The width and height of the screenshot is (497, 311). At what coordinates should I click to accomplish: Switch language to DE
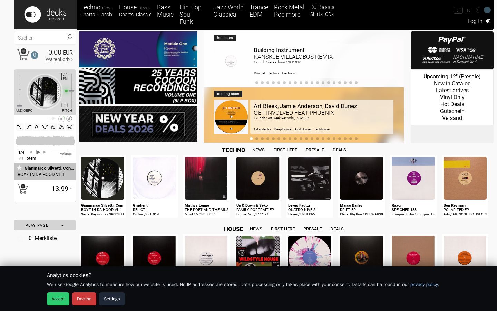point(458,10)
